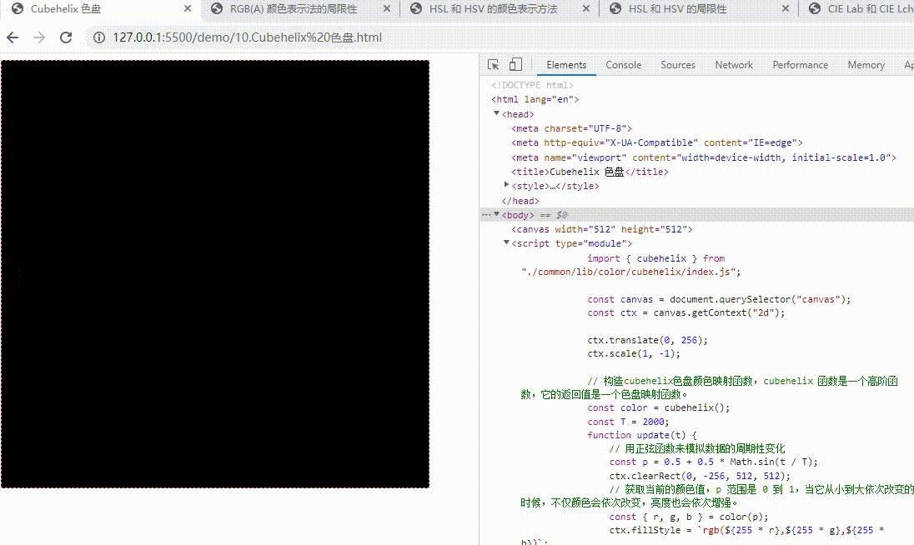
Task: Open the ellipsis actions beside body node
Action: click(x=486, y=215)
